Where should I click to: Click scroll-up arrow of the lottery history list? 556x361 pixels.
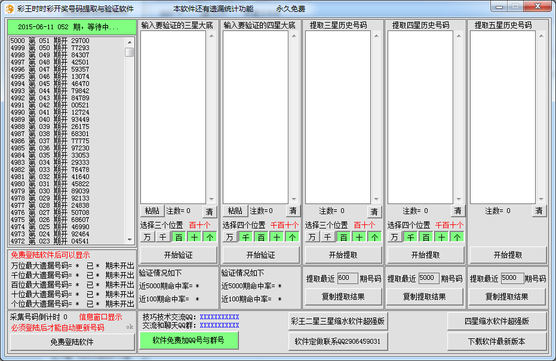coord(130,42)
